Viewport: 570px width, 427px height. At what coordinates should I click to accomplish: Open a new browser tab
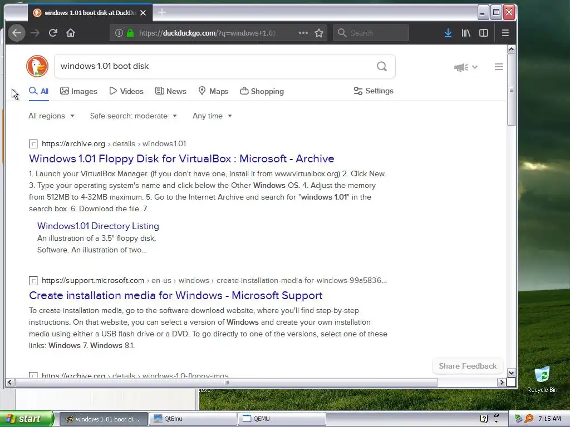pyautogui.click(x=162, y=12)
